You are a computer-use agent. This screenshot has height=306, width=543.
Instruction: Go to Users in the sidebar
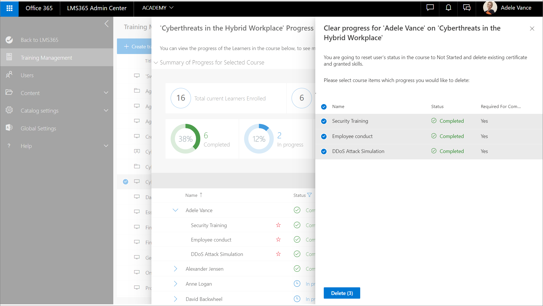(27, 75)
